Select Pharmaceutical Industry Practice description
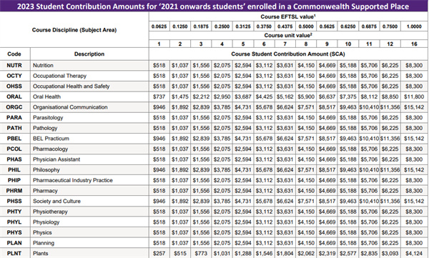 pos(73,180)
